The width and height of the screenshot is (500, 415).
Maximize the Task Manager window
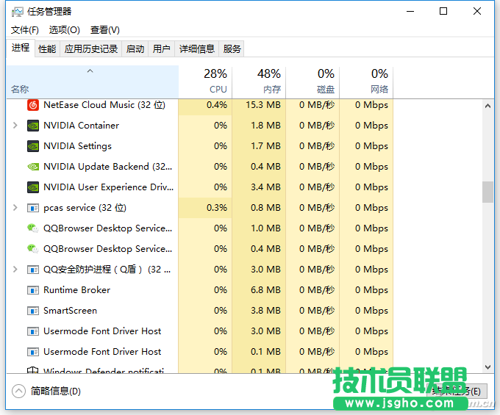coord(443,12)
